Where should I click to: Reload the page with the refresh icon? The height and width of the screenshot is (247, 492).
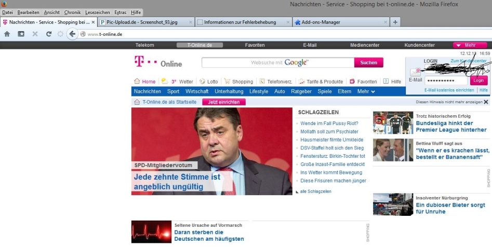coord(49,34)
